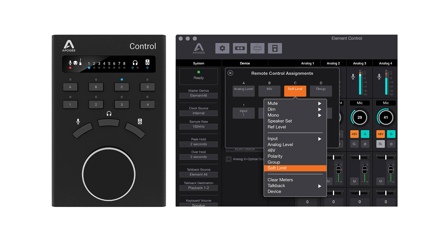Click the microphone icon in Analog 4 channel

point(379,77)
